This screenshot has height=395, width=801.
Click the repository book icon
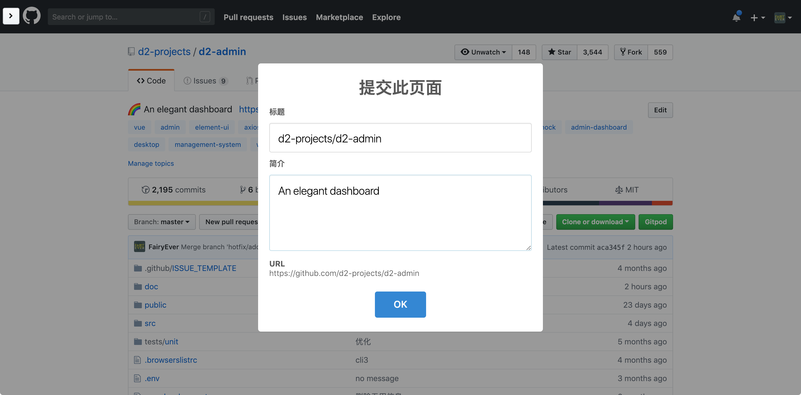tap(131, 52)
